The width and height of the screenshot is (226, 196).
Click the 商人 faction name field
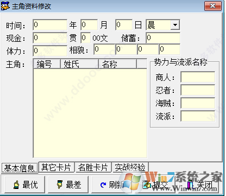(x=198, y=77)
